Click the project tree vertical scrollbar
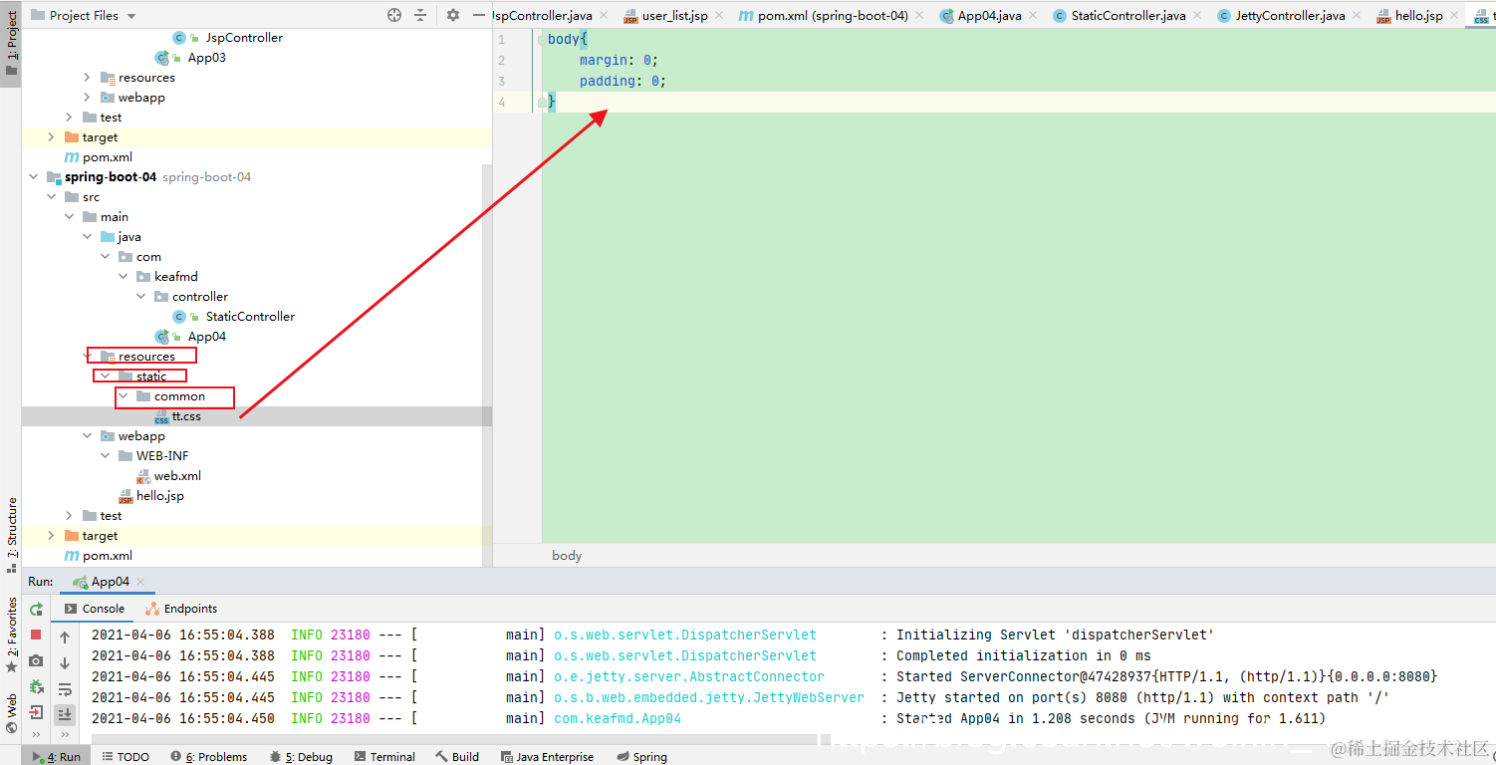The height and width of the screenshot is (765, 1496). (487, 364)
